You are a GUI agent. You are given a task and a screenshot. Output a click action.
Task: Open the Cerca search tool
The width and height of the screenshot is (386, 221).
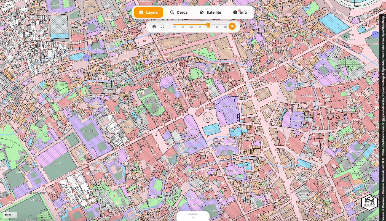pos(179,12)
